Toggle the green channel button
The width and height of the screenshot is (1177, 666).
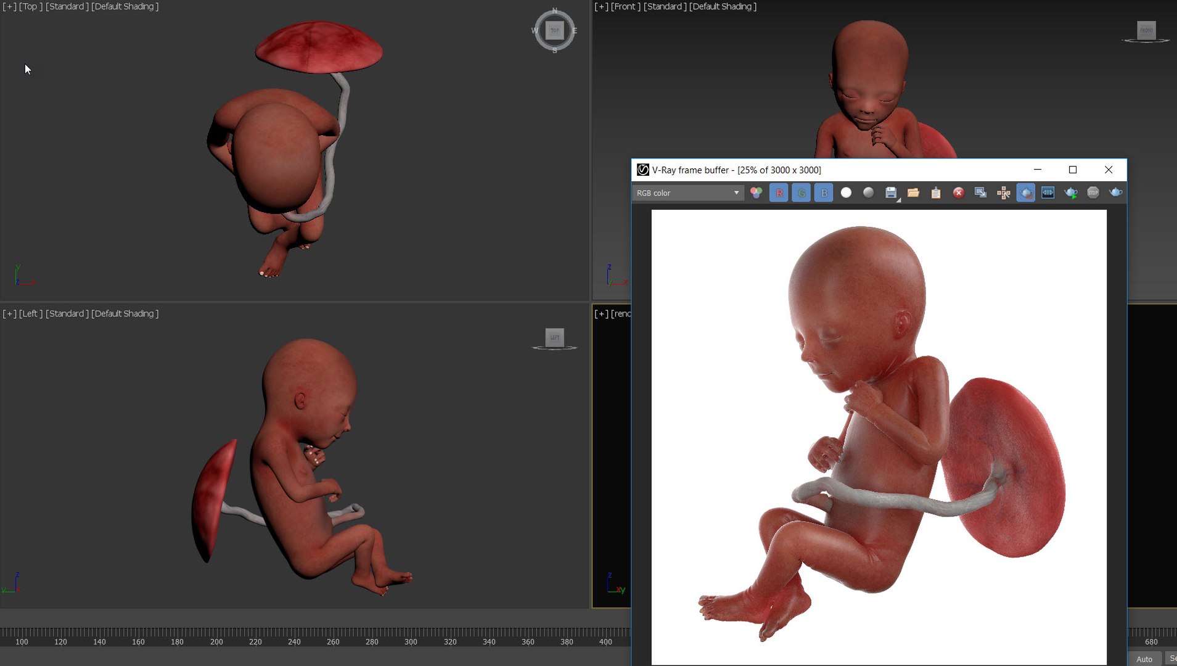pyautogui.click(x=802, y=193)
